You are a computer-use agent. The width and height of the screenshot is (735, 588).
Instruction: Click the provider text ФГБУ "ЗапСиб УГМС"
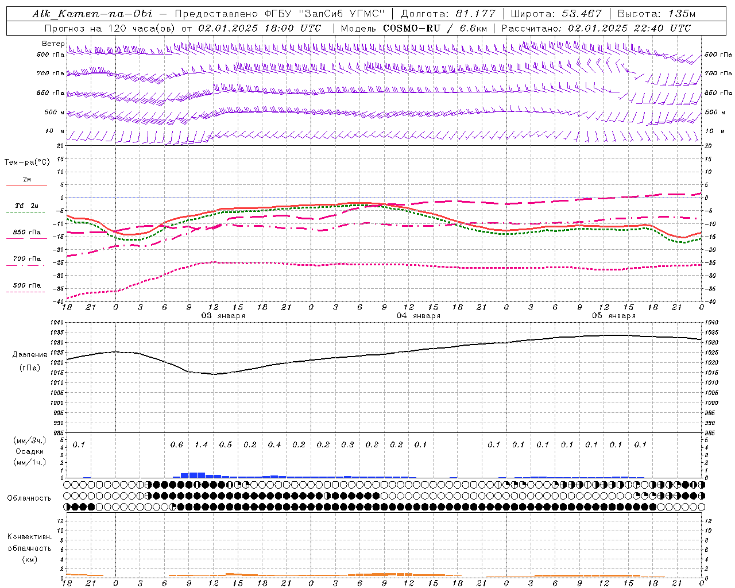pos(324,14)
